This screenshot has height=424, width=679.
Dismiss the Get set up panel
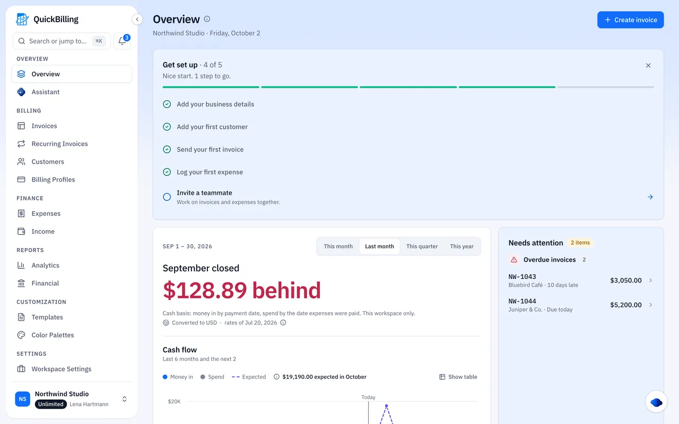tap(648, 66)
